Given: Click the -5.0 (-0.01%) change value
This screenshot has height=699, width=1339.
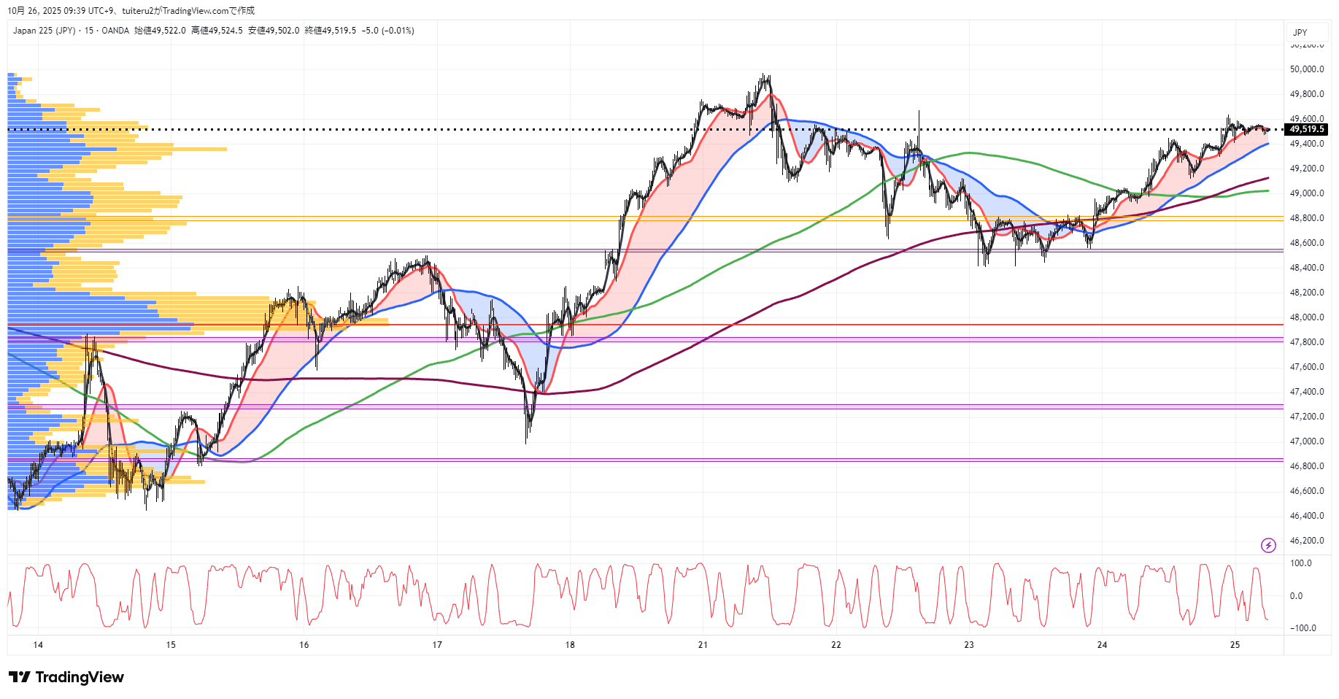Looking at the screenshot, I should pos(388,31).
